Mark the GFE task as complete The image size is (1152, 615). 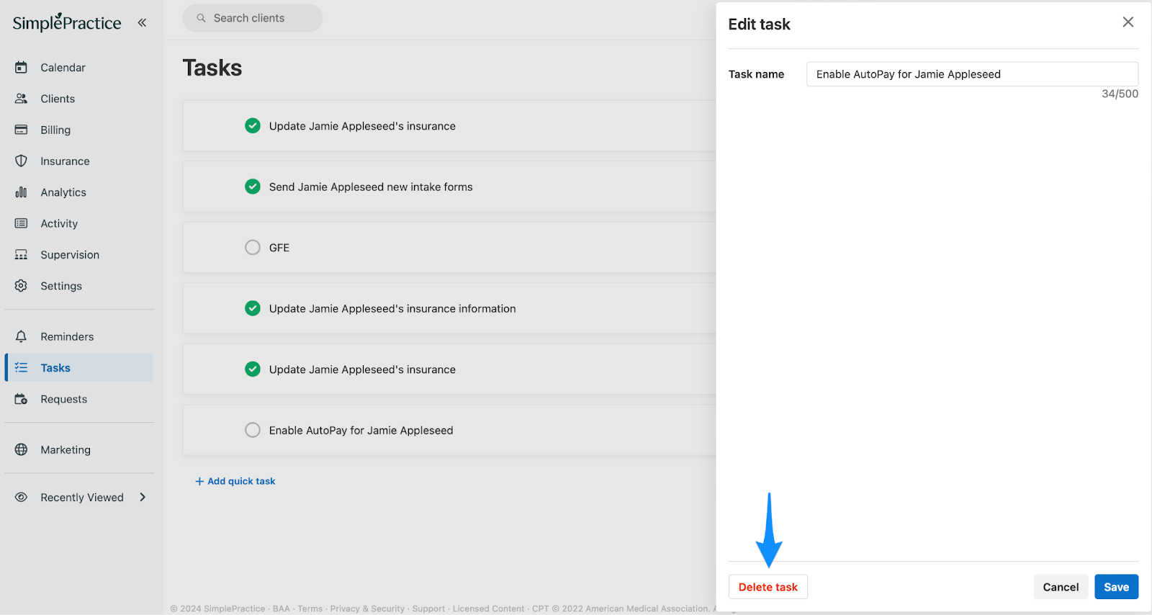(253, 248)
